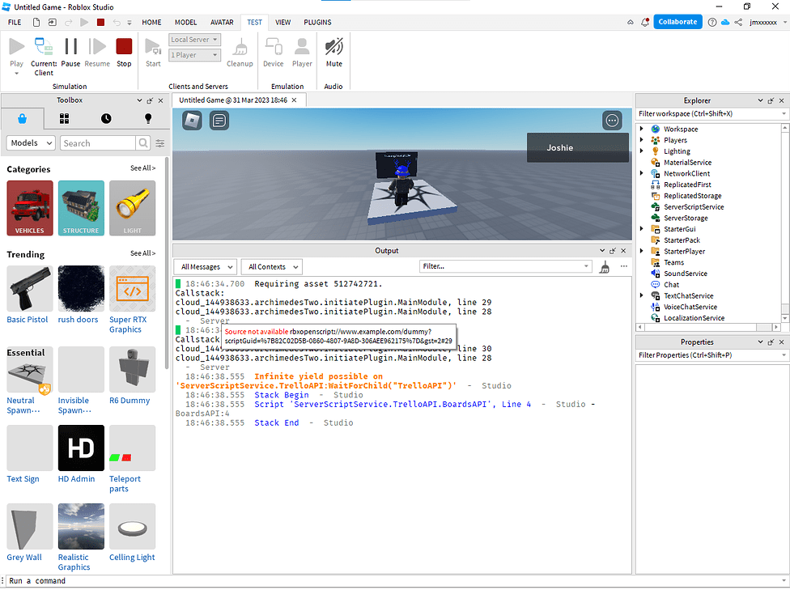790x607 pixels.
Task: Click the notifications bell icon
Action: 645,22
